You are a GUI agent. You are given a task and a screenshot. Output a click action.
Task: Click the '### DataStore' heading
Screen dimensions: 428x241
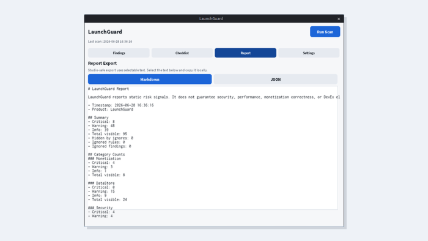point(101,183)
